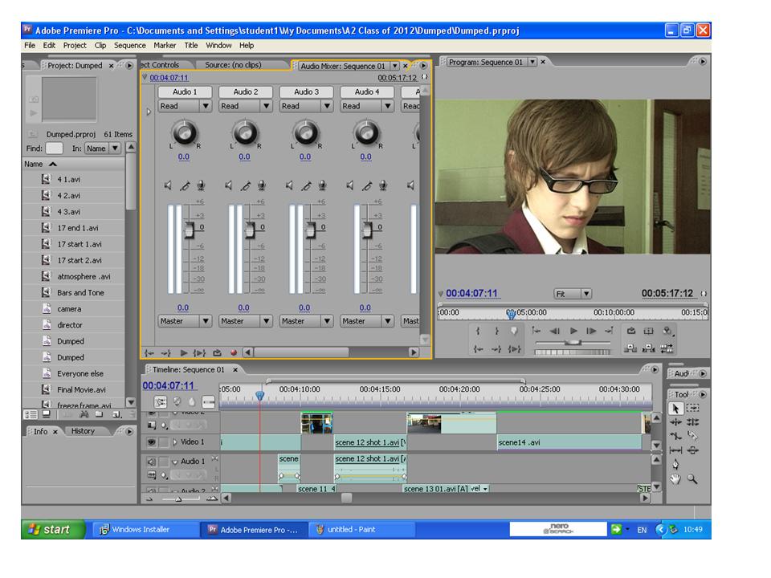The height and width of the screenshot is (578, 771).
Task: Click the Audio 4 track name field in mixer
Action: point(367,92)
